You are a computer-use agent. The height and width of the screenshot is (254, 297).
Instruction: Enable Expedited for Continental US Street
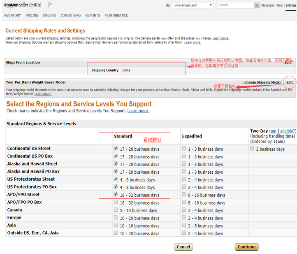(184, 149)
